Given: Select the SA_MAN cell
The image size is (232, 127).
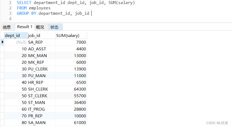Looking at the screenshot, I should tap(42, 122).
